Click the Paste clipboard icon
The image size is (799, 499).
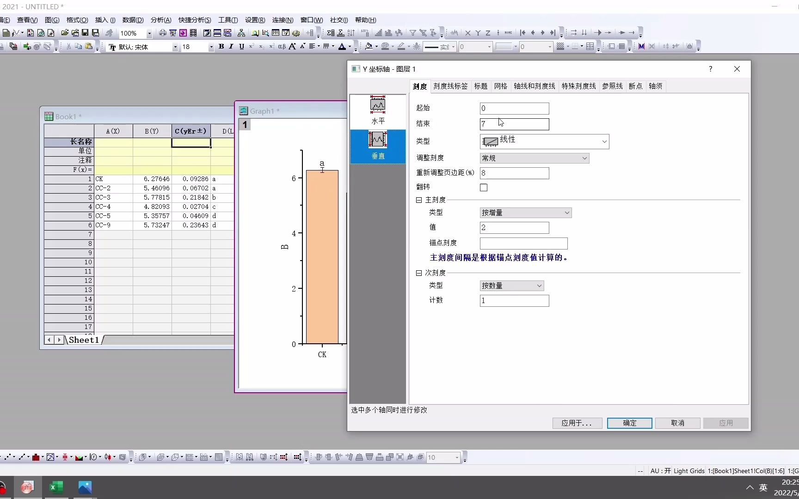coord(89,46)
